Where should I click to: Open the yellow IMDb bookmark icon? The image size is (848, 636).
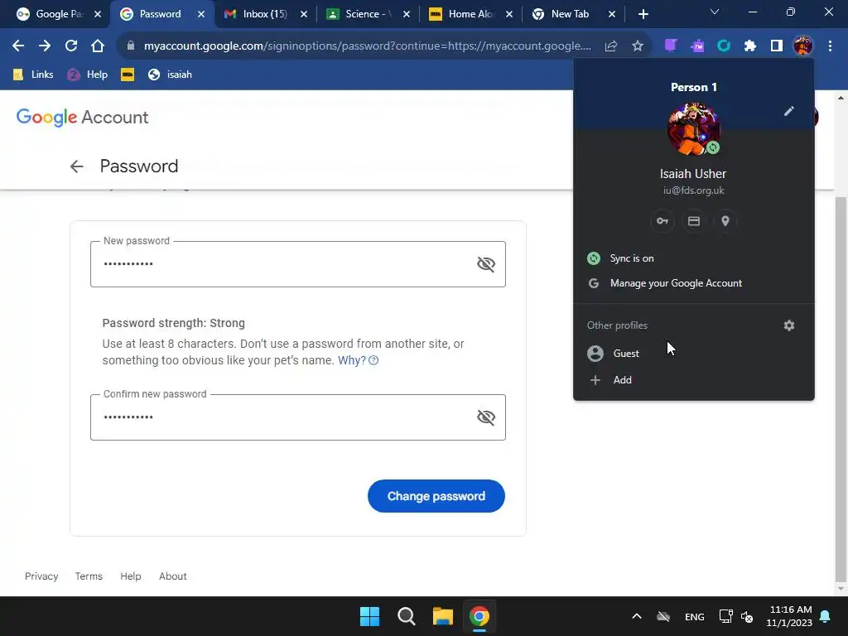(x=128, y=75)
